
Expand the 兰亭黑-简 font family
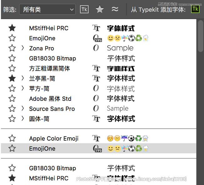pos(23,78)
